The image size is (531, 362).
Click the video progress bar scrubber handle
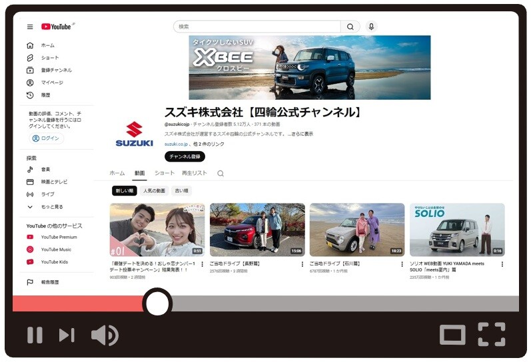pos(157,303)
